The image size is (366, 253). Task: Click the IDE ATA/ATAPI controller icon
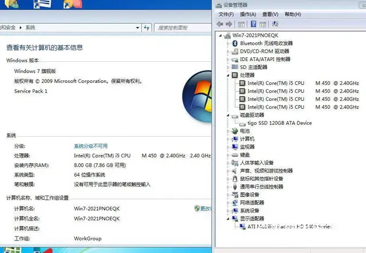coord(235,60)
